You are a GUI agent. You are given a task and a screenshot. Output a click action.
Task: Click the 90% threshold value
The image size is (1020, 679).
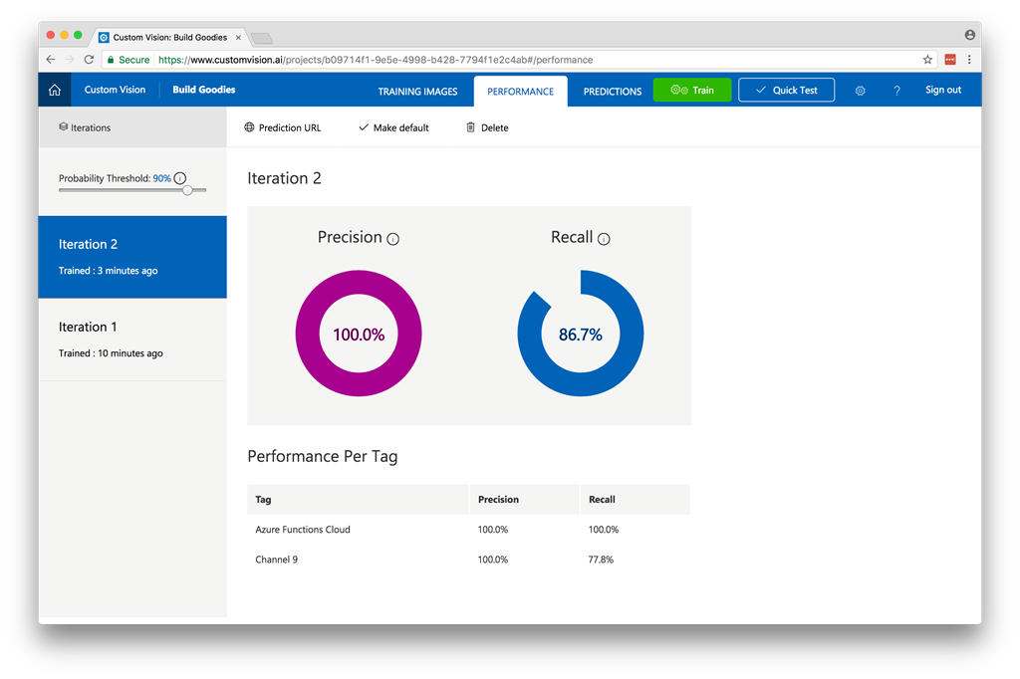[162, 178]
